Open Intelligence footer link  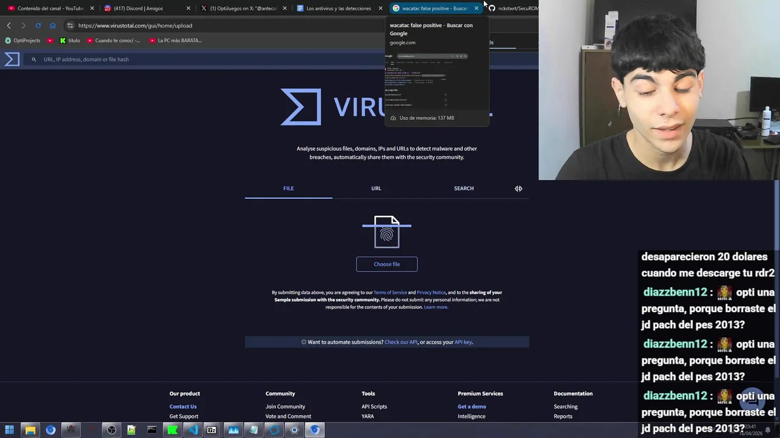472,417
